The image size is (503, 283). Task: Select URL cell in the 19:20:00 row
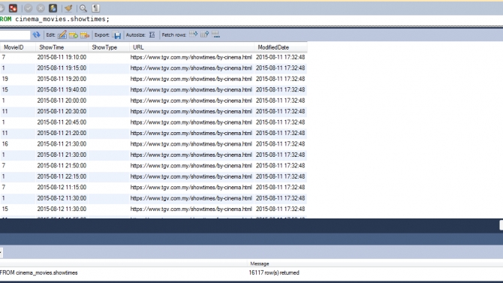tap(191, 79)
